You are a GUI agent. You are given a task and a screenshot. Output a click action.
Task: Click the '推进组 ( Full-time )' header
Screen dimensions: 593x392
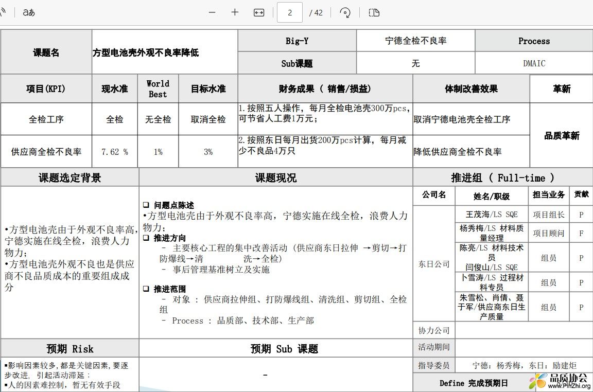coord(502,177)
